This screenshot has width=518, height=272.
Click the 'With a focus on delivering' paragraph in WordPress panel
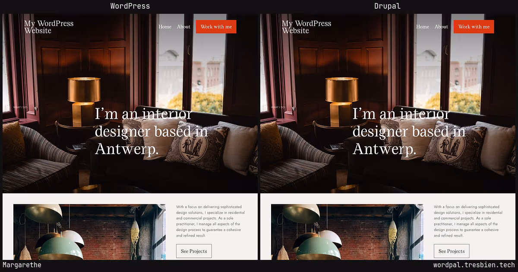[x=210, y=221]
